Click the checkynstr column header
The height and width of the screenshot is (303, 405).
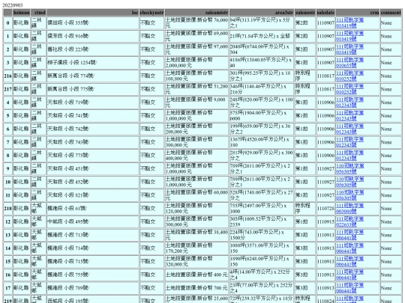click(x=151, y=13)
